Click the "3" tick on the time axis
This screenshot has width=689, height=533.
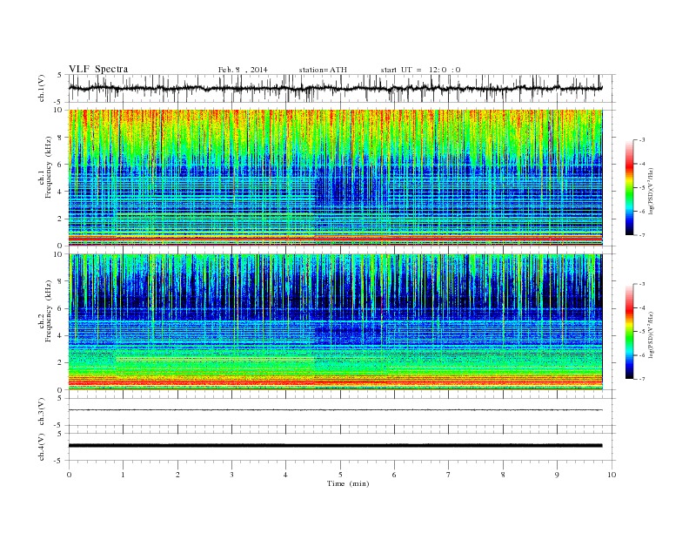(x=231, y=475)
